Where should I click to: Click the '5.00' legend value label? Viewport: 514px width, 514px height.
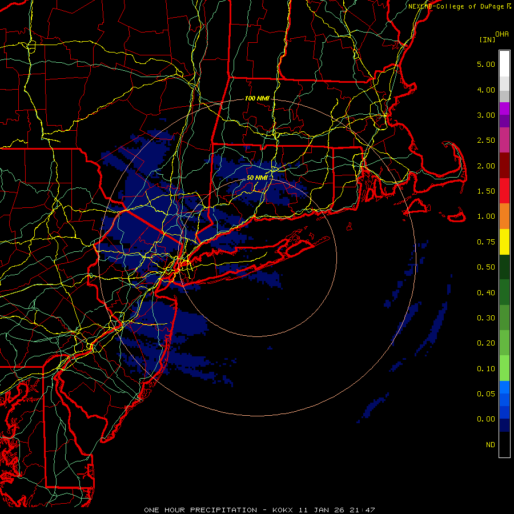(x=486, y=64)
